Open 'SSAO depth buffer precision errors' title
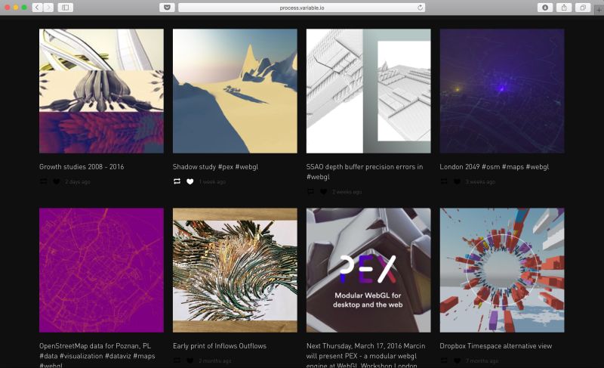Viewport: 604px width, 368px height. 365,172
